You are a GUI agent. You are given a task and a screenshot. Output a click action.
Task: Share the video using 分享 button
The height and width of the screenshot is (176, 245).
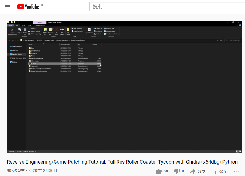pos(198,171)
